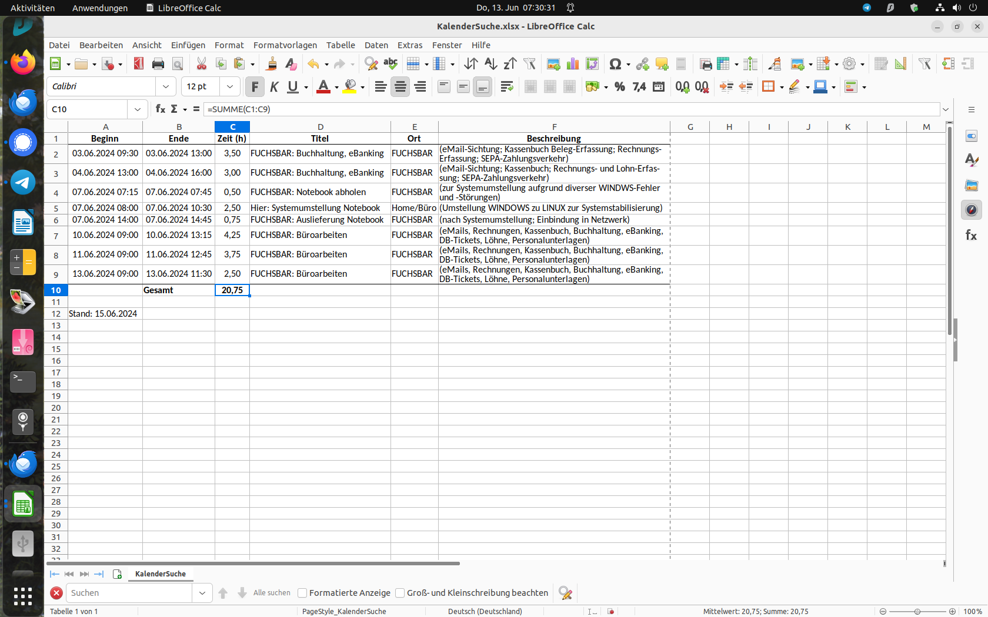
Task: Click the Sort Ascending icon
Action: pos(490,64)
